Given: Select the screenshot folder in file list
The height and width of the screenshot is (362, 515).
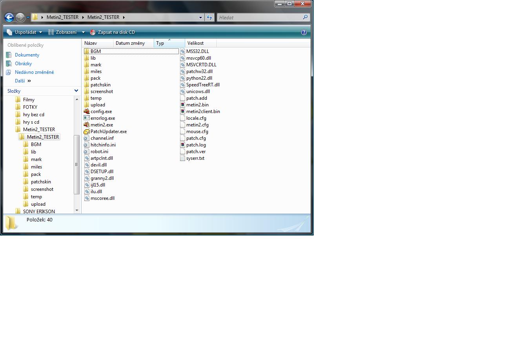Looking at the screenshot, I should pyautogui.click(x=102, y=91).
